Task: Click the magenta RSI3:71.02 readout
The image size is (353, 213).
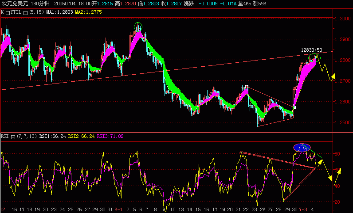Action: click(x=110, y=136)
